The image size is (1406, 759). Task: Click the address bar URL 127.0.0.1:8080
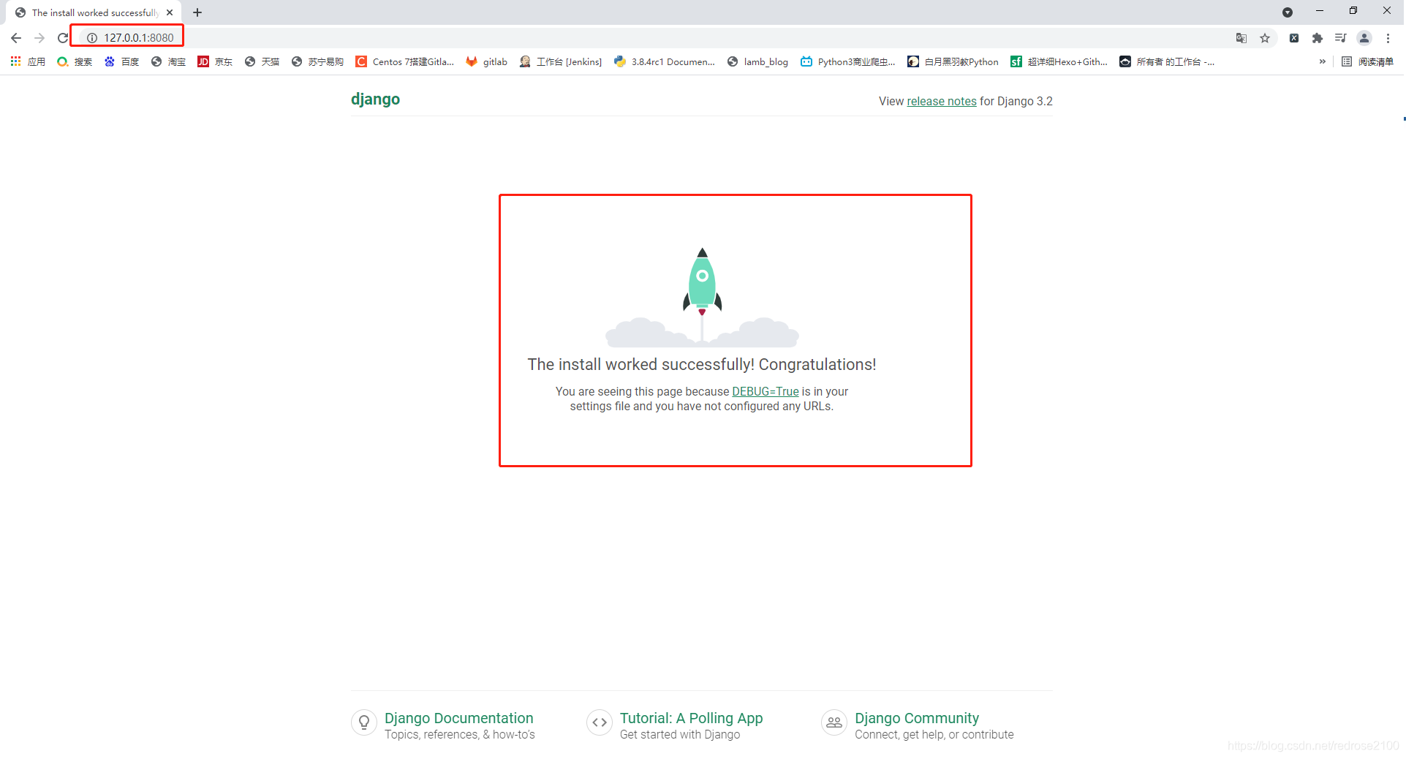coord(139,38)
